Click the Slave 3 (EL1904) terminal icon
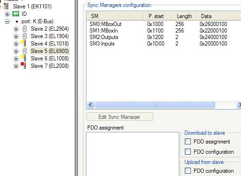 pyautogui.click(x=25, y=36)
